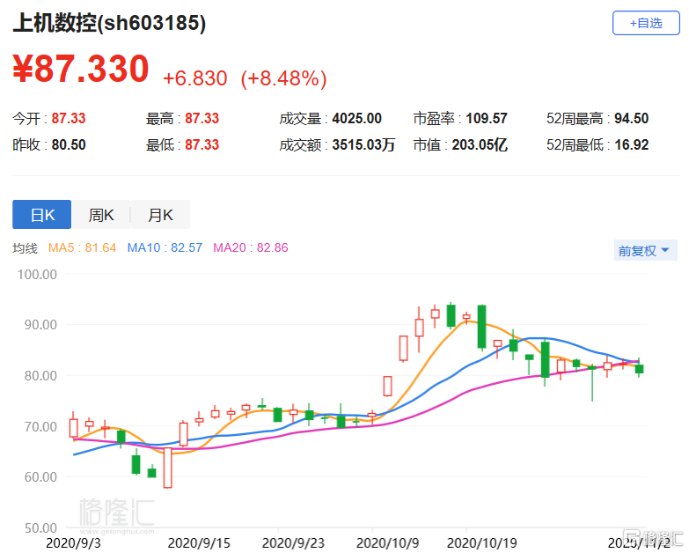This screenshot has width=689, height=553.
Task: Click the percentage change (+8.48%)
Action: click(x=283, y=78)
